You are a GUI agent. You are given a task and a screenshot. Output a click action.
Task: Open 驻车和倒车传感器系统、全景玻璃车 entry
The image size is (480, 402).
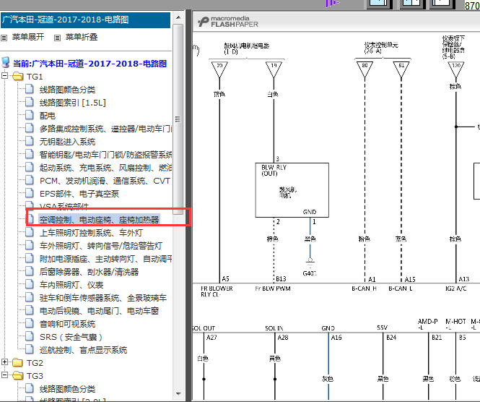click(103, 298)
